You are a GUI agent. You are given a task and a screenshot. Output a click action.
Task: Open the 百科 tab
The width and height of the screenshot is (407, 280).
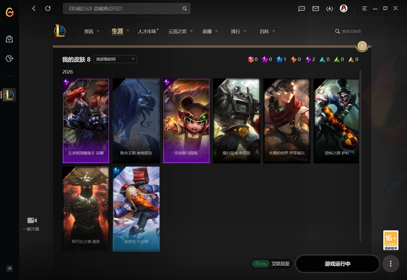coord(264,31)
